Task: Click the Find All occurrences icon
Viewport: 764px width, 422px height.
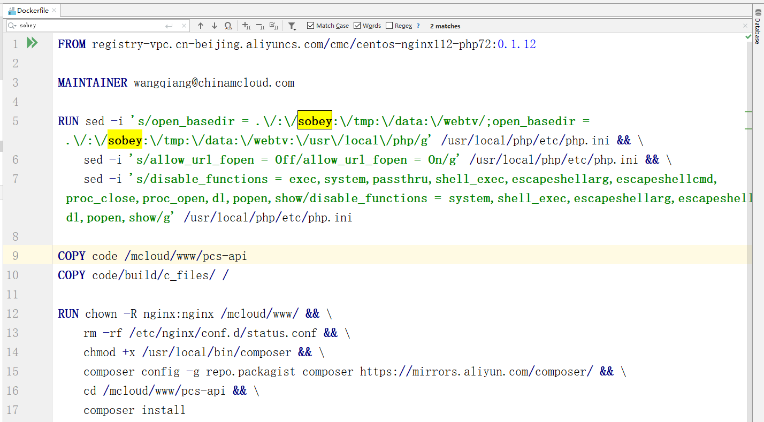Action: [228, 26]
